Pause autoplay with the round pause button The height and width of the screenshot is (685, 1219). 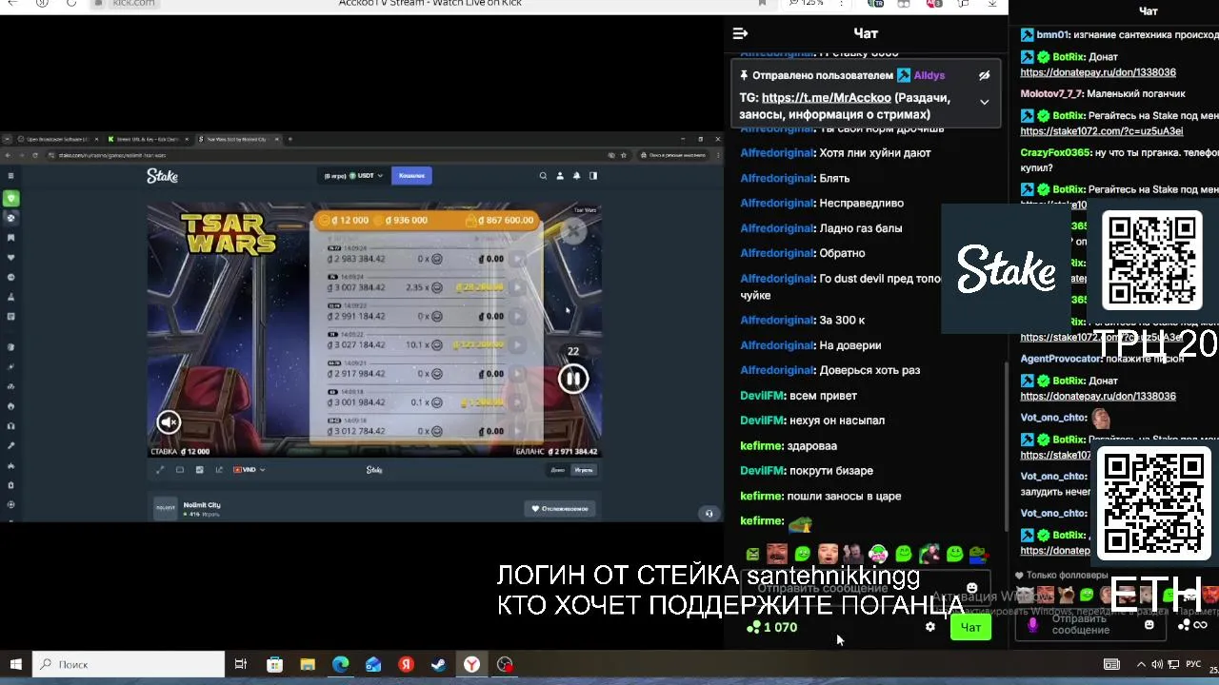[x=572, y=379]
